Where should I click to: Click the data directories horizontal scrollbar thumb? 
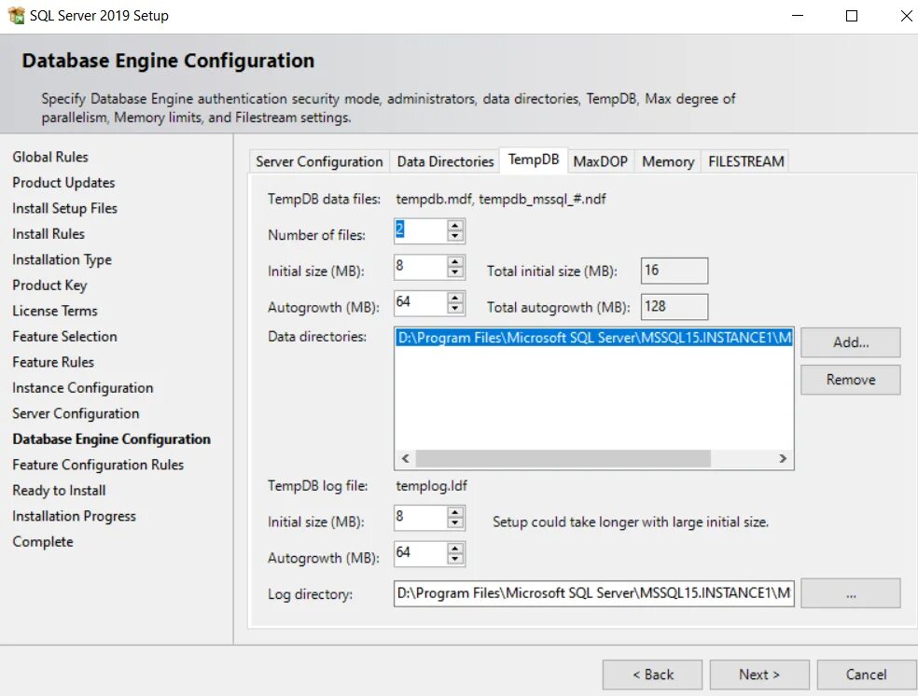(563, 458)
